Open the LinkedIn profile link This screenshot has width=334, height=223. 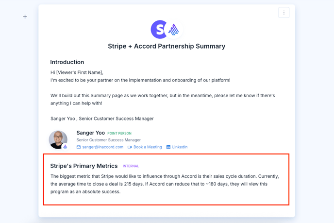tap(180, 147)
